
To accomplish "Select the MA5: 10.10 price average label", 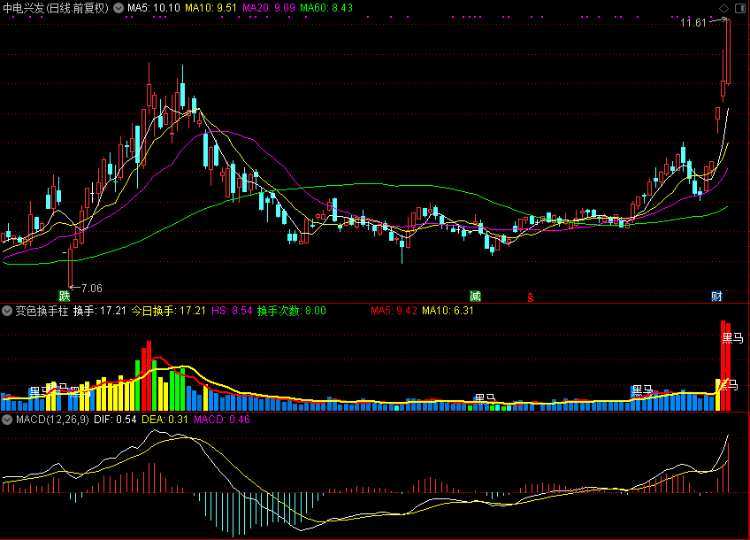I will (x=154, y=8).
